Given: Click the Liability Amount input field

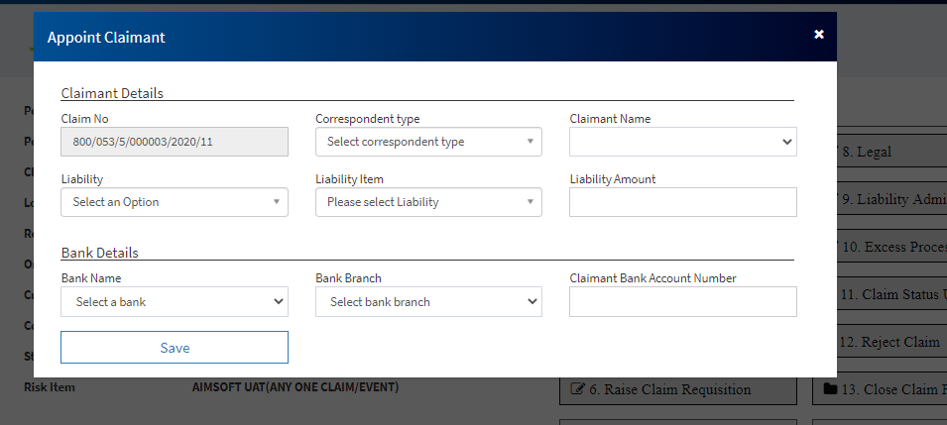Looking at the screenshot, I should click(682, 202).
